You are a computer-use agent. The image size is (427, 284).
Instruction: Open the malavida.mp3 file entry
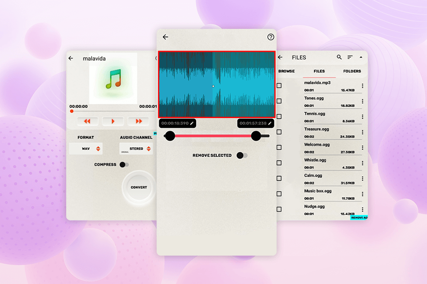coord(333,86)
